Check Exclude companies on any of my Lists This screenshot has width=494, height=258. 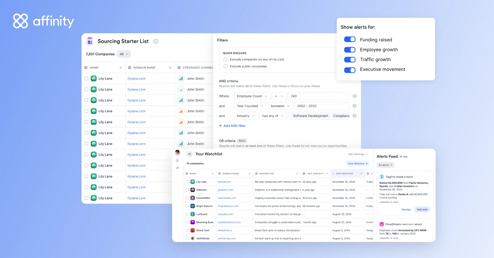point(226,60)
